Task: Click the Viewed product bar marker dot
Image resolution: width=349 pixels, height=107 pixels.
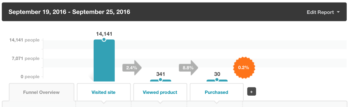Action: click(161, 80)
